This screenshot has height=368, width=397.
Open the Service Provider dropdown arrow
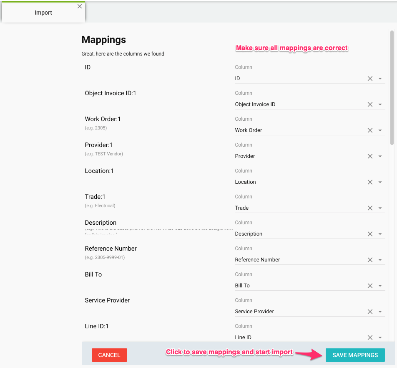(380, 312)
